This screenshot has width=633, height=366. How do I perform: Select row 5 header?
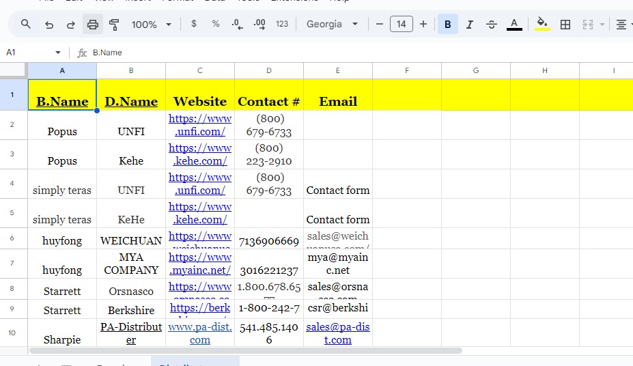[12, 212]
